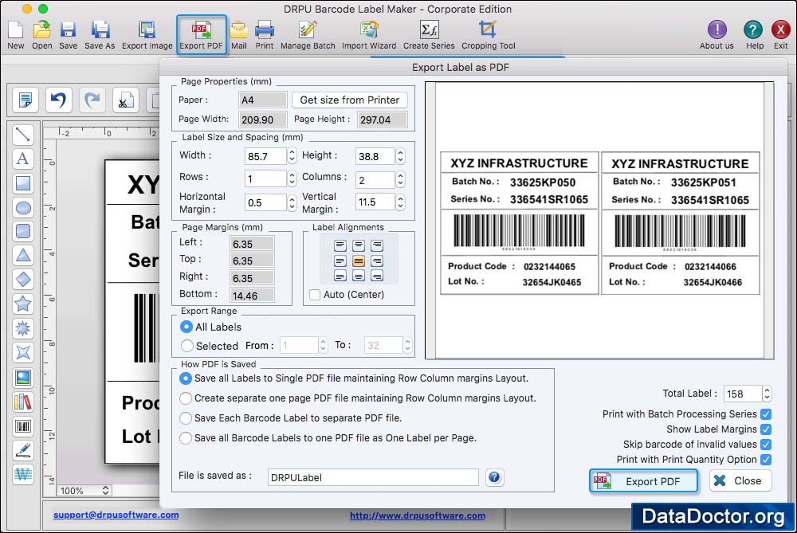The width and height of the screenshot is (797, 533).
Task: Click the Export Image icon
Action: (x=147, y=35)
